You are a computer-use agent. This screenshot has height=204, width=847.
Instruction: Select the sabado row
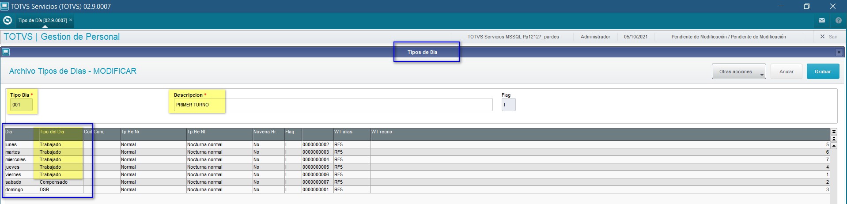[417, 182]
